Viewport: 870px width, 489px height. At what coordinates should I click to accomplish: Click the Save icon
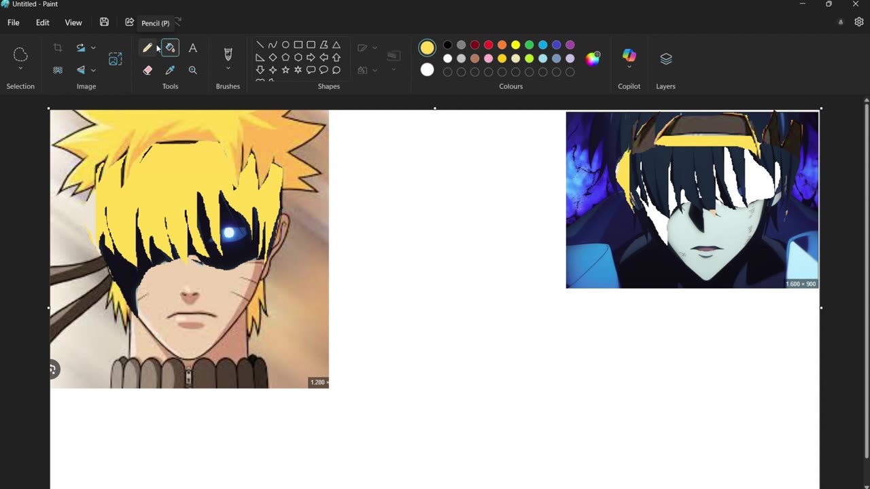[104, 22]
